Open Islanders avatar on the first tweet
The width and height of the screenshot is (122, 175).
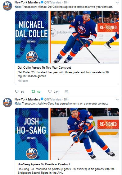pyautogui.click(x=7, y=6)
